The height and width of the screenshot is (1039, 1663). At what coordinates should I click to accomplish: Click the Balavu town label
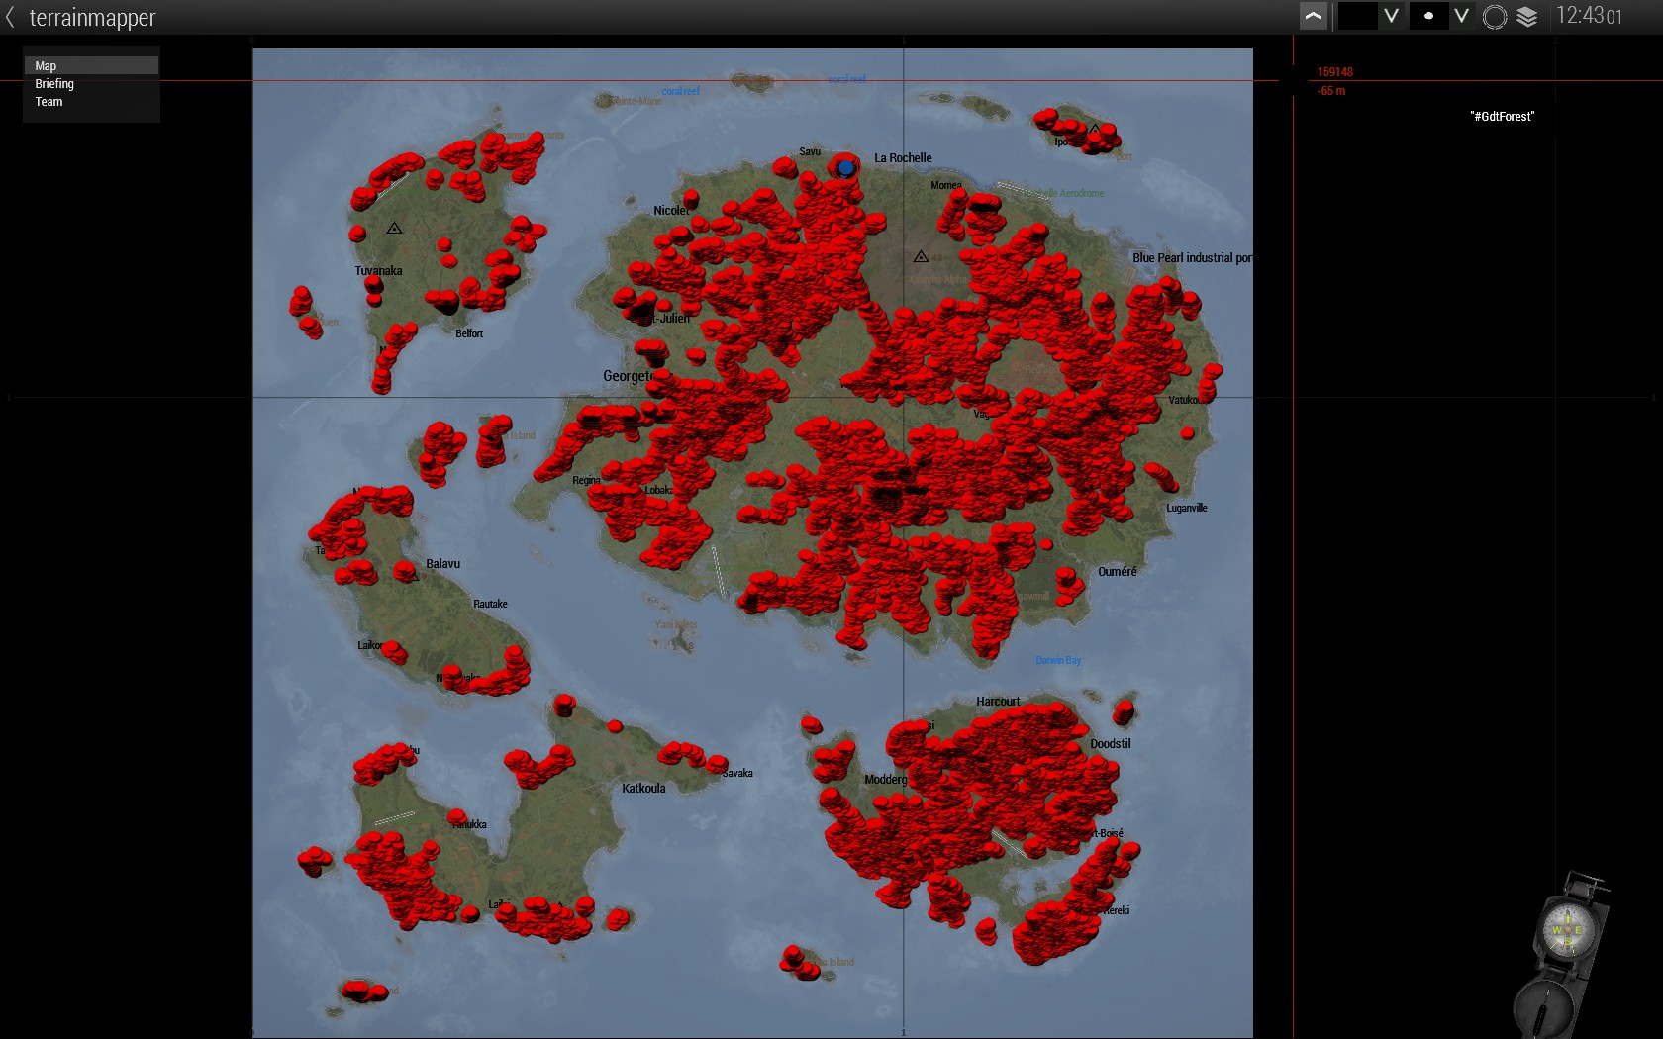(x=442, y=564)
